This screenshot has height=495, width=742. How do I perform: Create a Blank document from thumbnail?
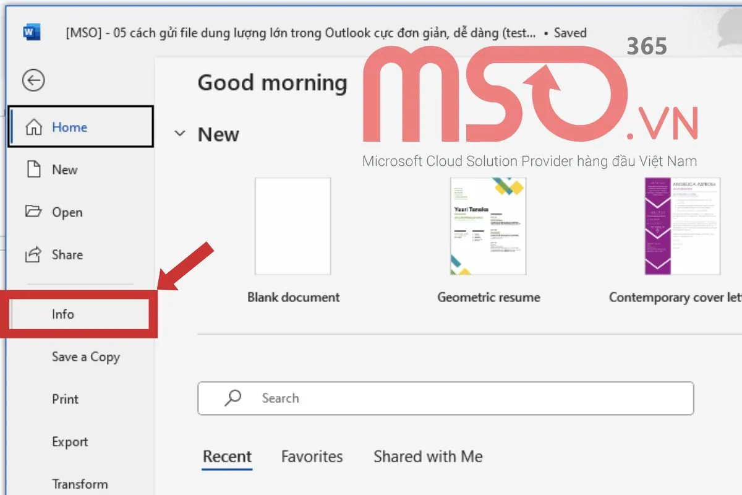[x=293, y=226]
